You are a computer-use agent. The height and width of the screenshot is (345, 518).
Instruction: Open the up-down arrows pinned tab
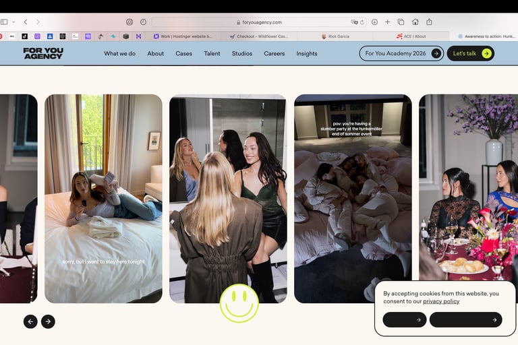coord(100,36)
